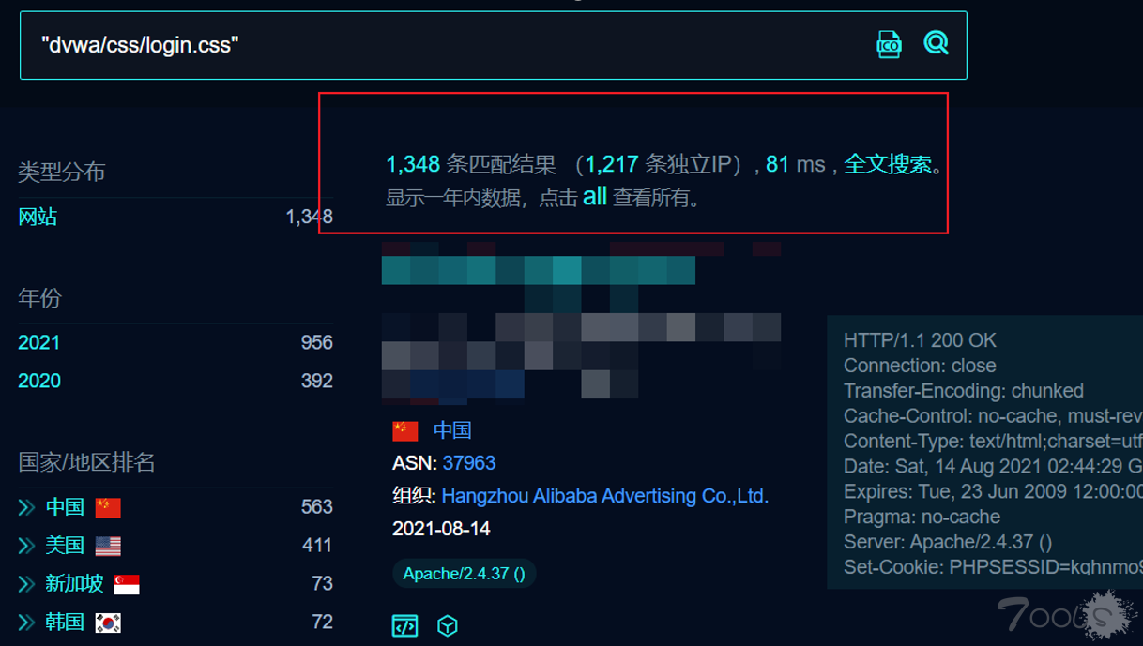The width and height of the screenshot is (1143, 646).
Task: Click the 'Connection: close' header line
Action: click(x=920, y=366)
